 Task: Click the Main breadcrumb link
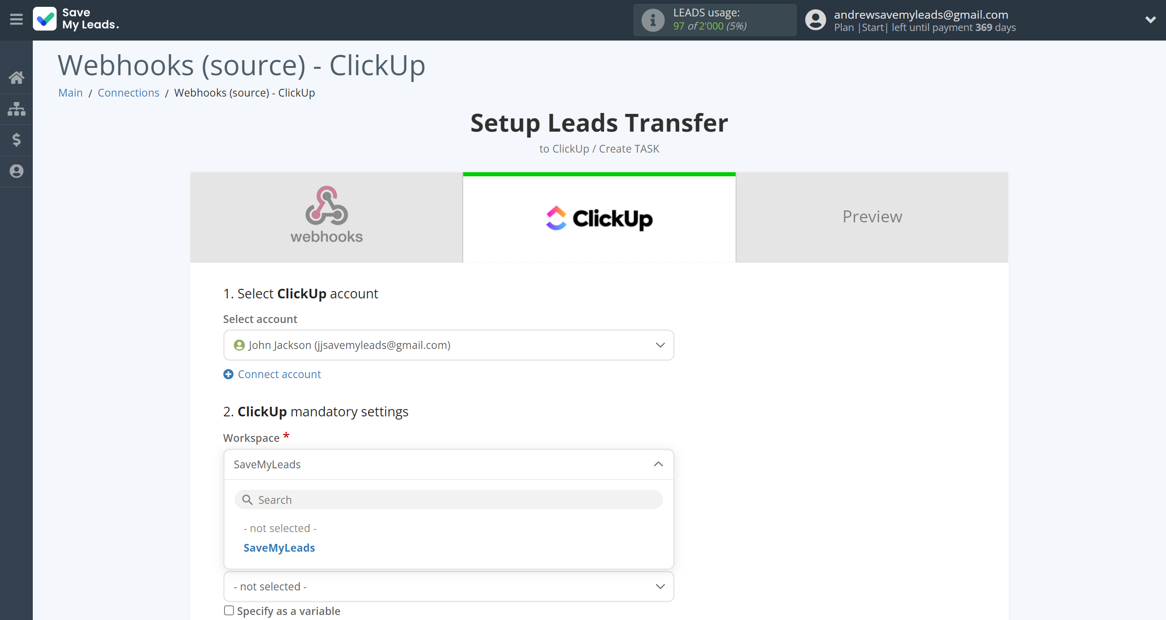(x=70, y=92)
